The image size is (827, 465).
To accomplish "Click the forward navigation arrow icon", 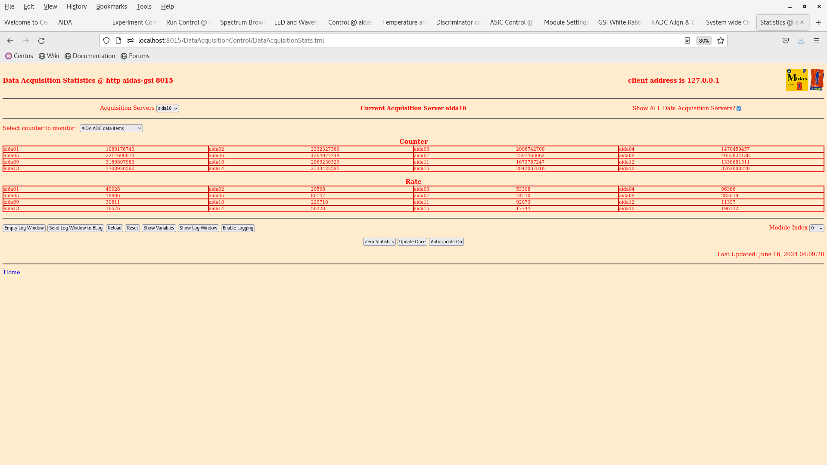I will [25, 40].
